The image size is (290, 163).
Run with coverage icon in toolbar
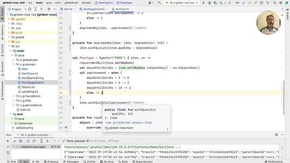click(x=215, y=3)
